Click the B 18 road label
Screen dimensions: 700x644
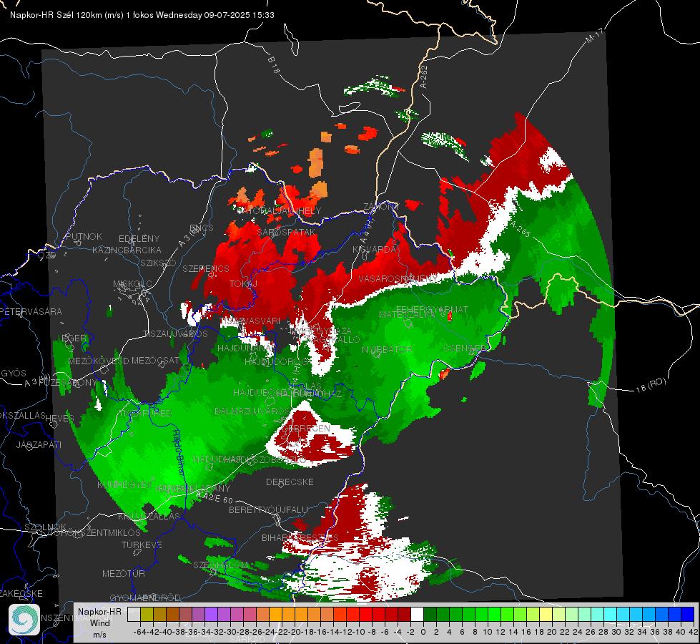(273, 65)
